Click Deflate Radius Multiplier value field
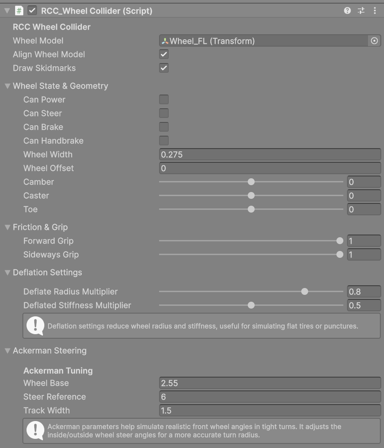This screenshot has width=384, height=448. (364, 292)
